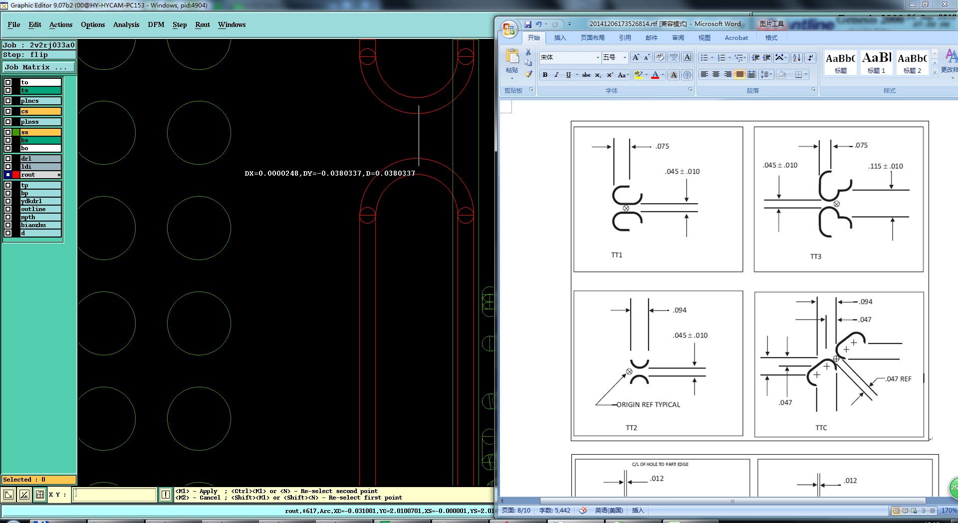Click the exclamation mark icon beside XY field
The width and height of the screenshot is (958, 523).
[x=166, y=495]
